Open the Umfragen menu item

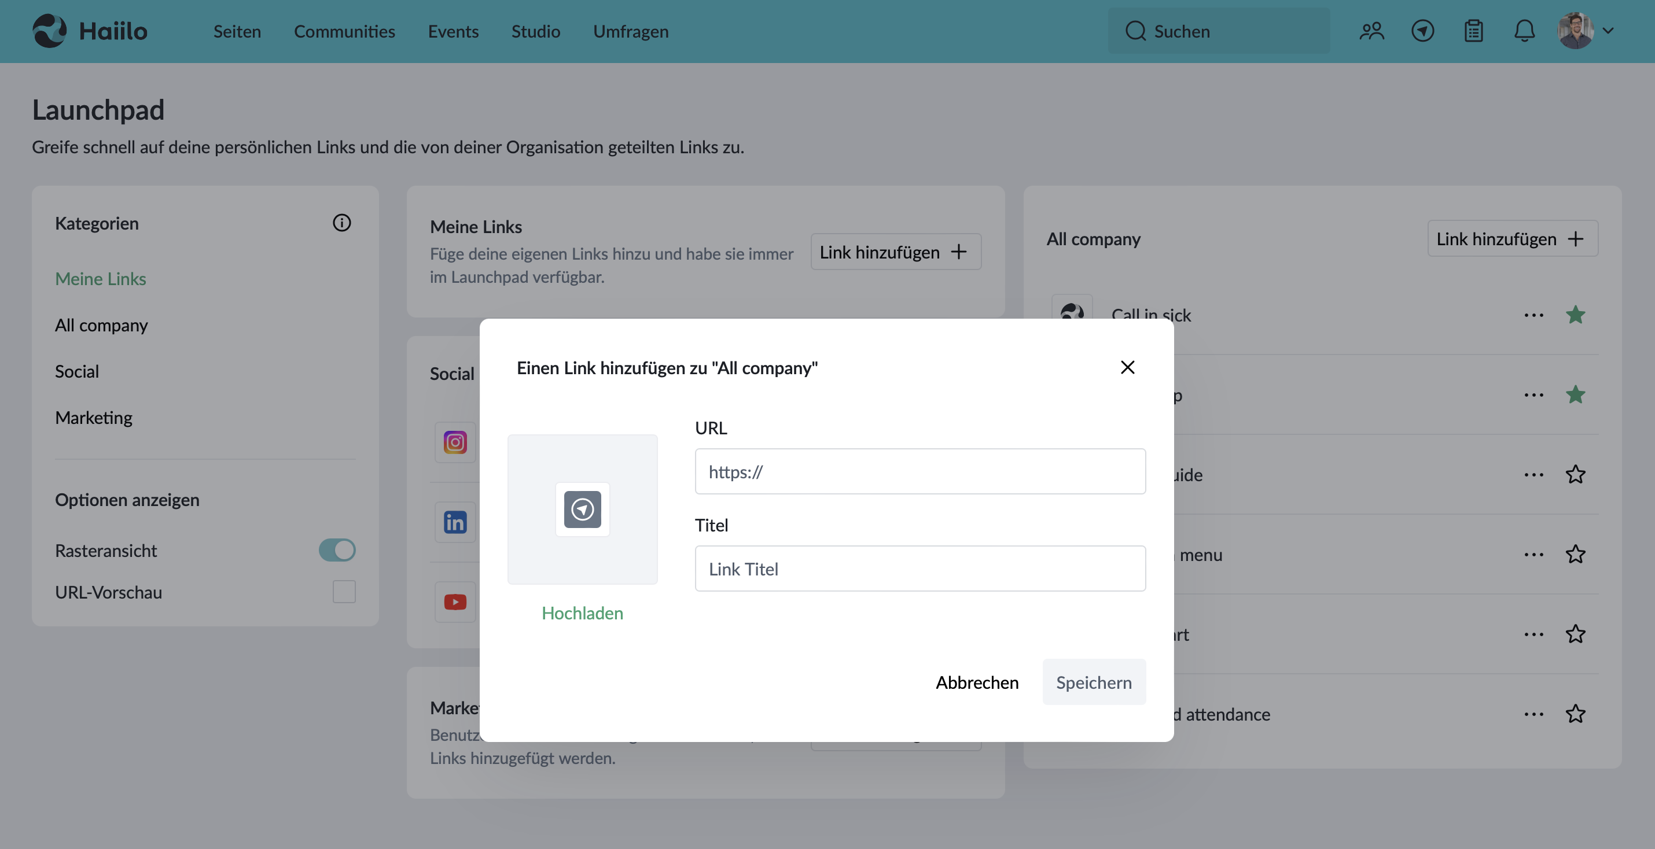631,31
